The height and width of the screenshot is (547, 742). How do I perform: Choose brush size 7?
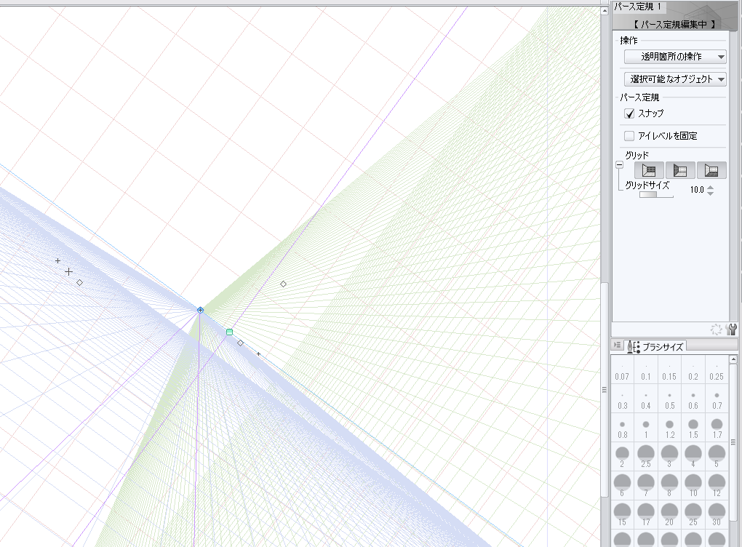646,485
